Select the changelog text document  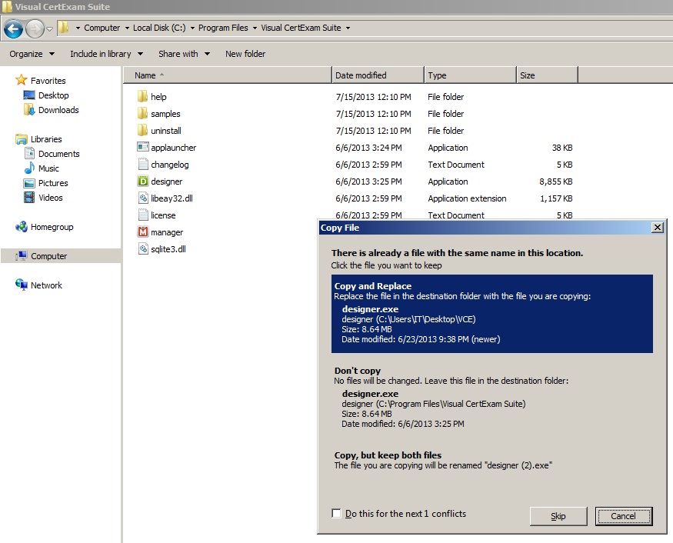(x=169, y=165)
